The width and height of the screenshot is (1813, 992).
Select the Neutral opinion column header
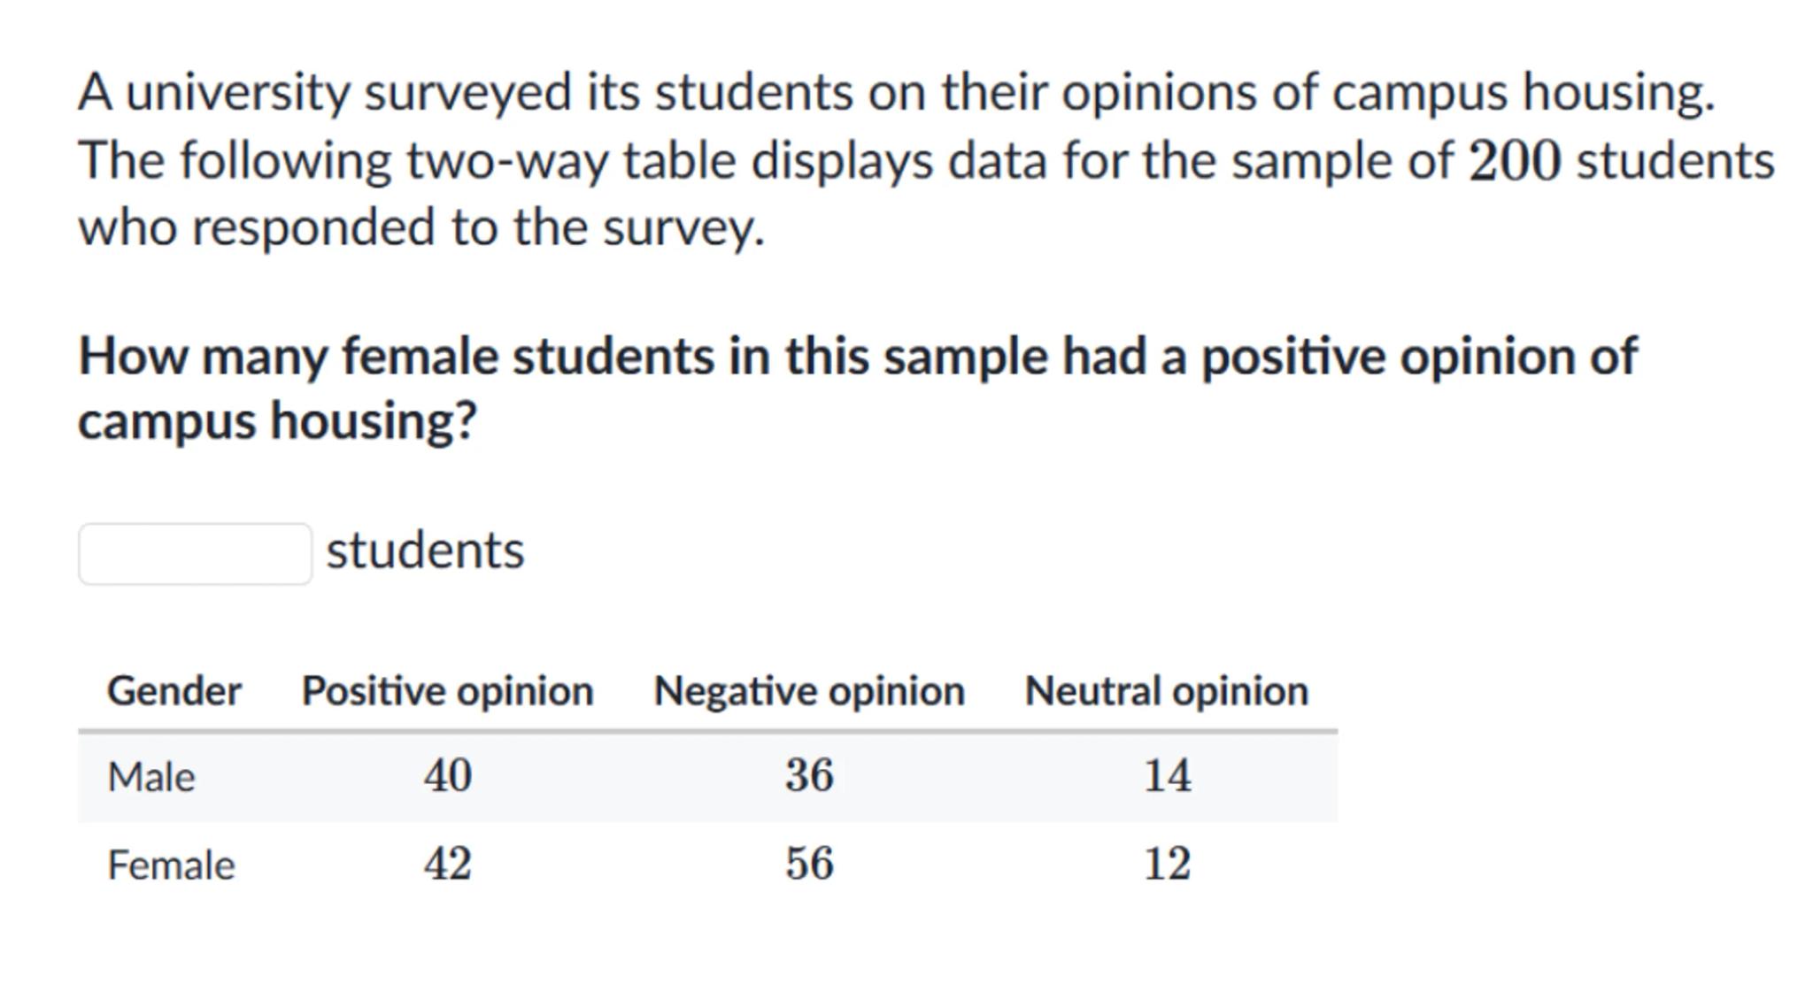click(x=1166, y=691)
